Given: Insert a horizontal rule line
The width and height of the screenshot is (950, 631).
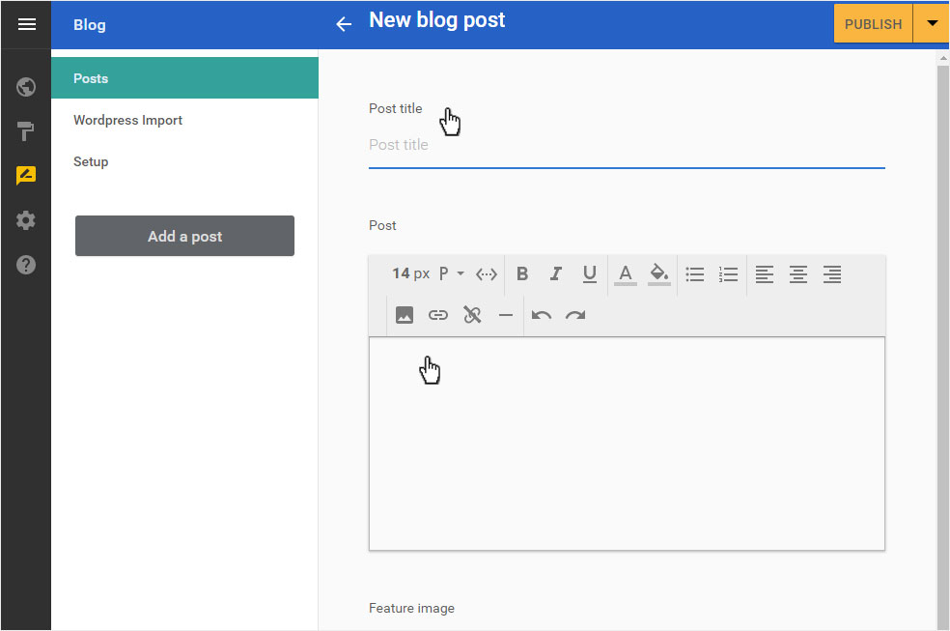Looking at the screenshot, I should (505, 315).
